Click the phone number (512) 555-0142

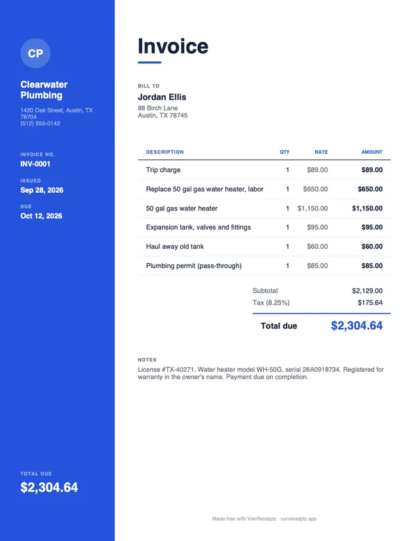click(x=40, y=123)
